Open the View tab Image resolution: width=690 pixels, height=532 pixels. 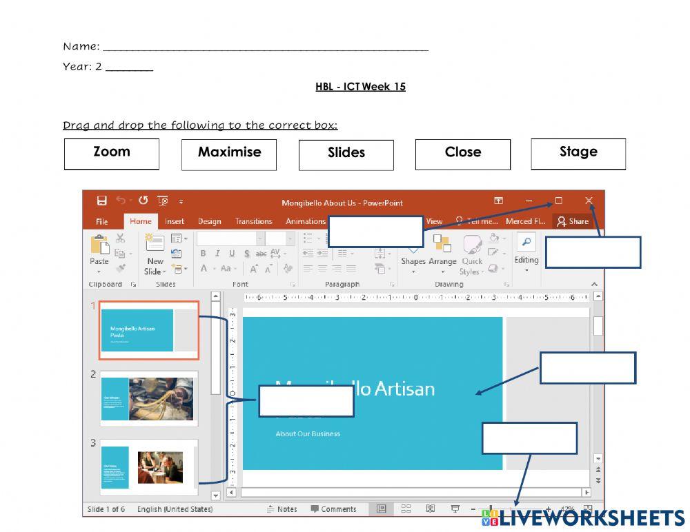[434, 221]
